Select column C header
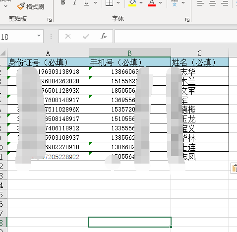Image resolution: width=237 pixels, height=232 pixels. point(200,53)
